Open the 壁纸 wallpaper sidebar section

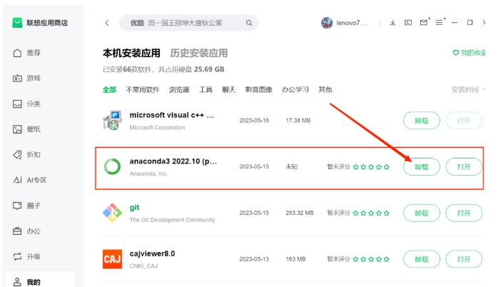(27, 129)
